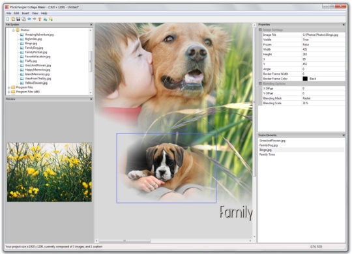
Task: Select ViewFromTheSky.jpg in the file tree
Action: pyautogui.click(x=38, y=79)
